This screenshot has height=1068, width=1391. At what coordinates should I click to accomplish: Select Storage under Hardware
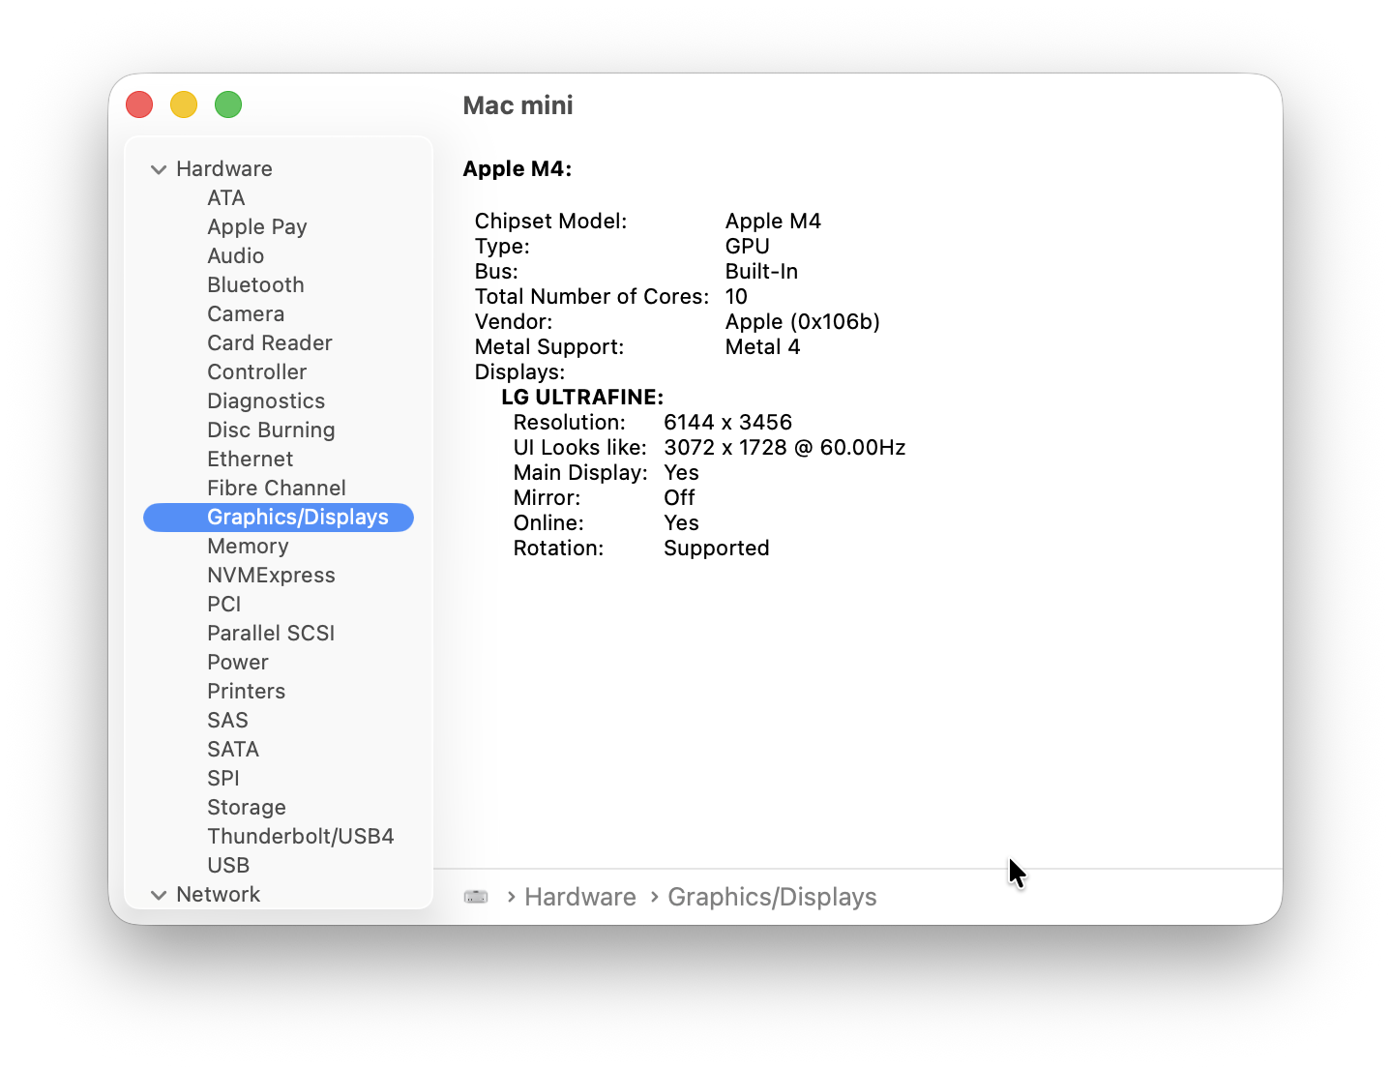point(246,807)
